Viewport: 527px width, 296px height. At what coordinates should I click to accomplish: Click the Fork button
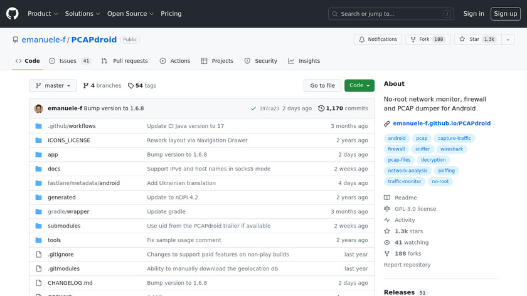point(428,40)
